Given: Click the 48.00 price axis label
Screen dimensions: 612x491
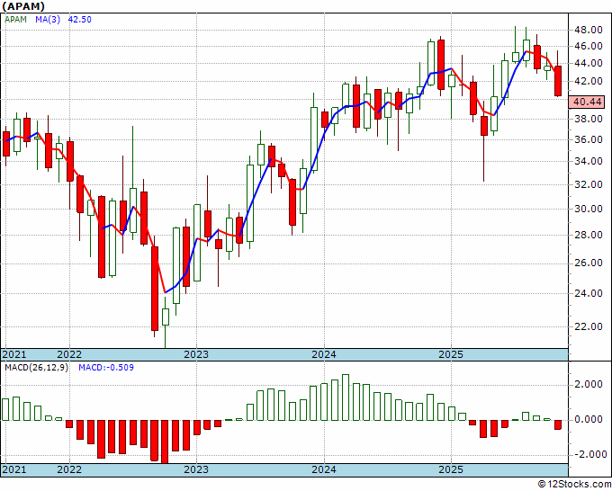Looking at the screenshot, I should (588, 30).
